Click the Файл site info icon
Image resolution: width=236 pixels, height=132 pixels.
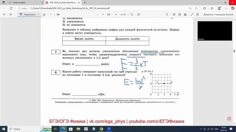pyautogui.click(x=22, y=8)
